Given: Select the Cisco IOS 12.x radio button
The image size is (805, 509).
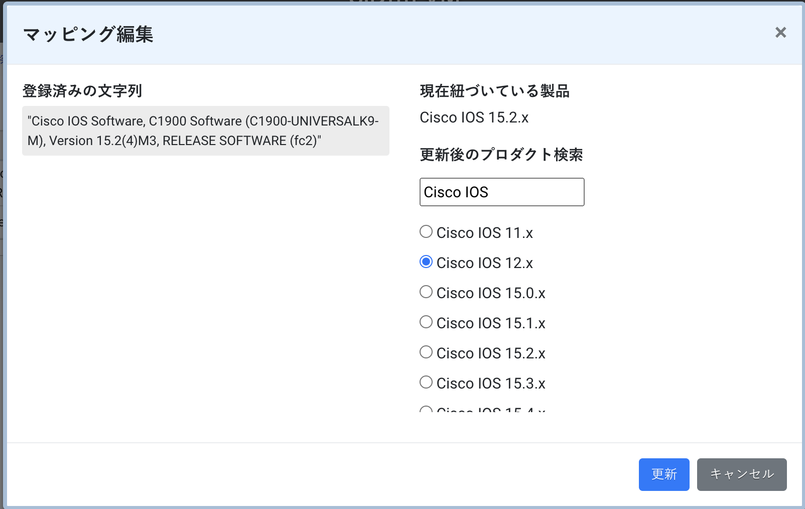Looking at the screenshot, I should 426,262.
